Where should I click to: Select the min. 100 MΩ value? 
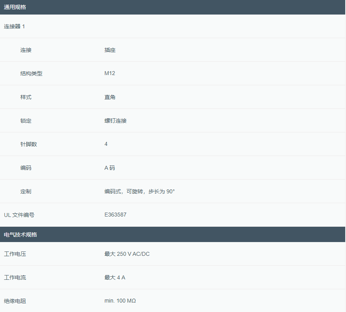(120, 301)
